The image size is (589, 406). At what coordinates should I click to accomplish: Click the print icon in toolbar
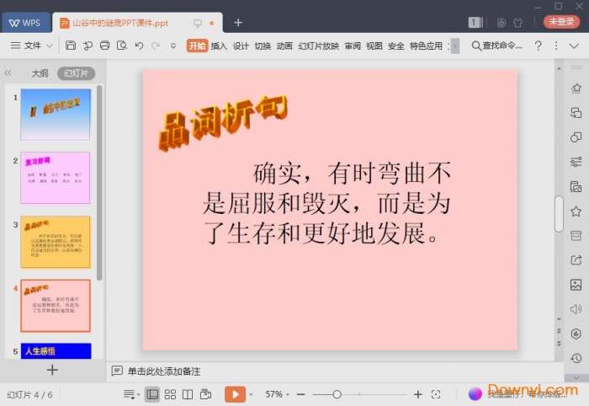pos(104,45)
